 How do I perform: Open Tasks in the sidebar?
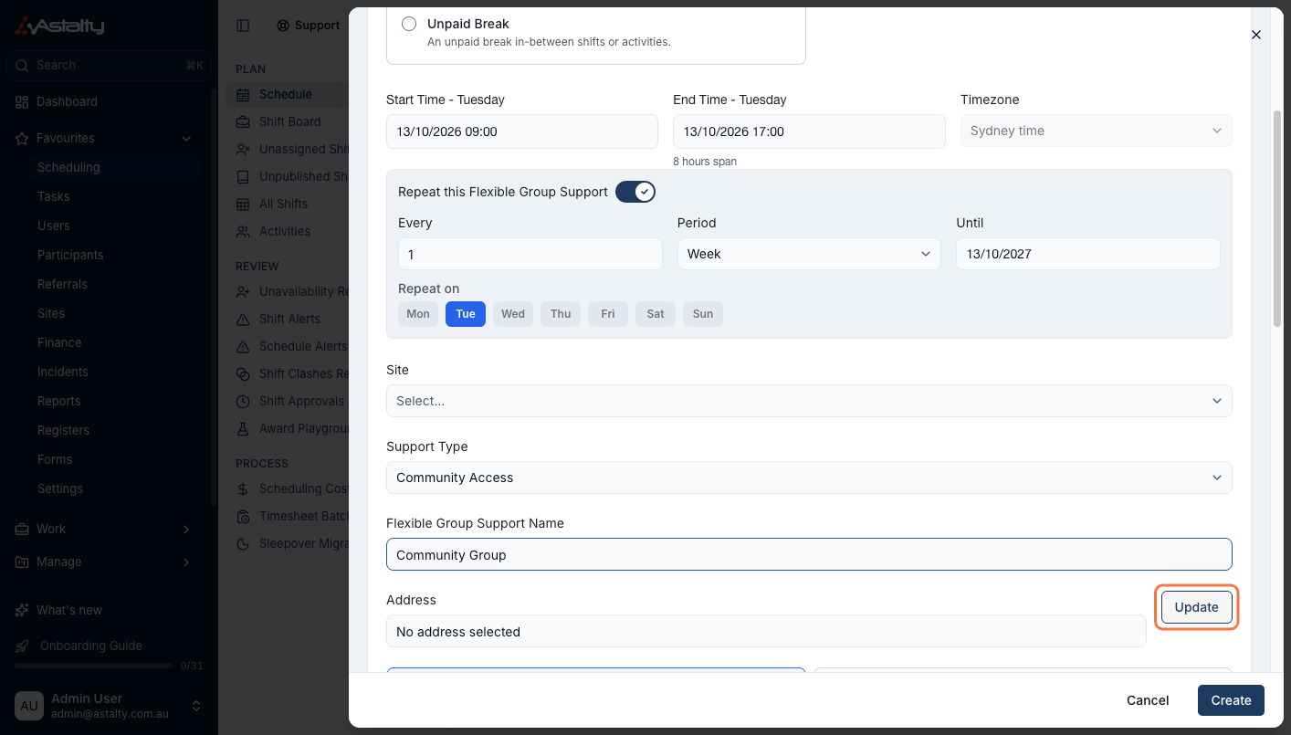(54, 197)
